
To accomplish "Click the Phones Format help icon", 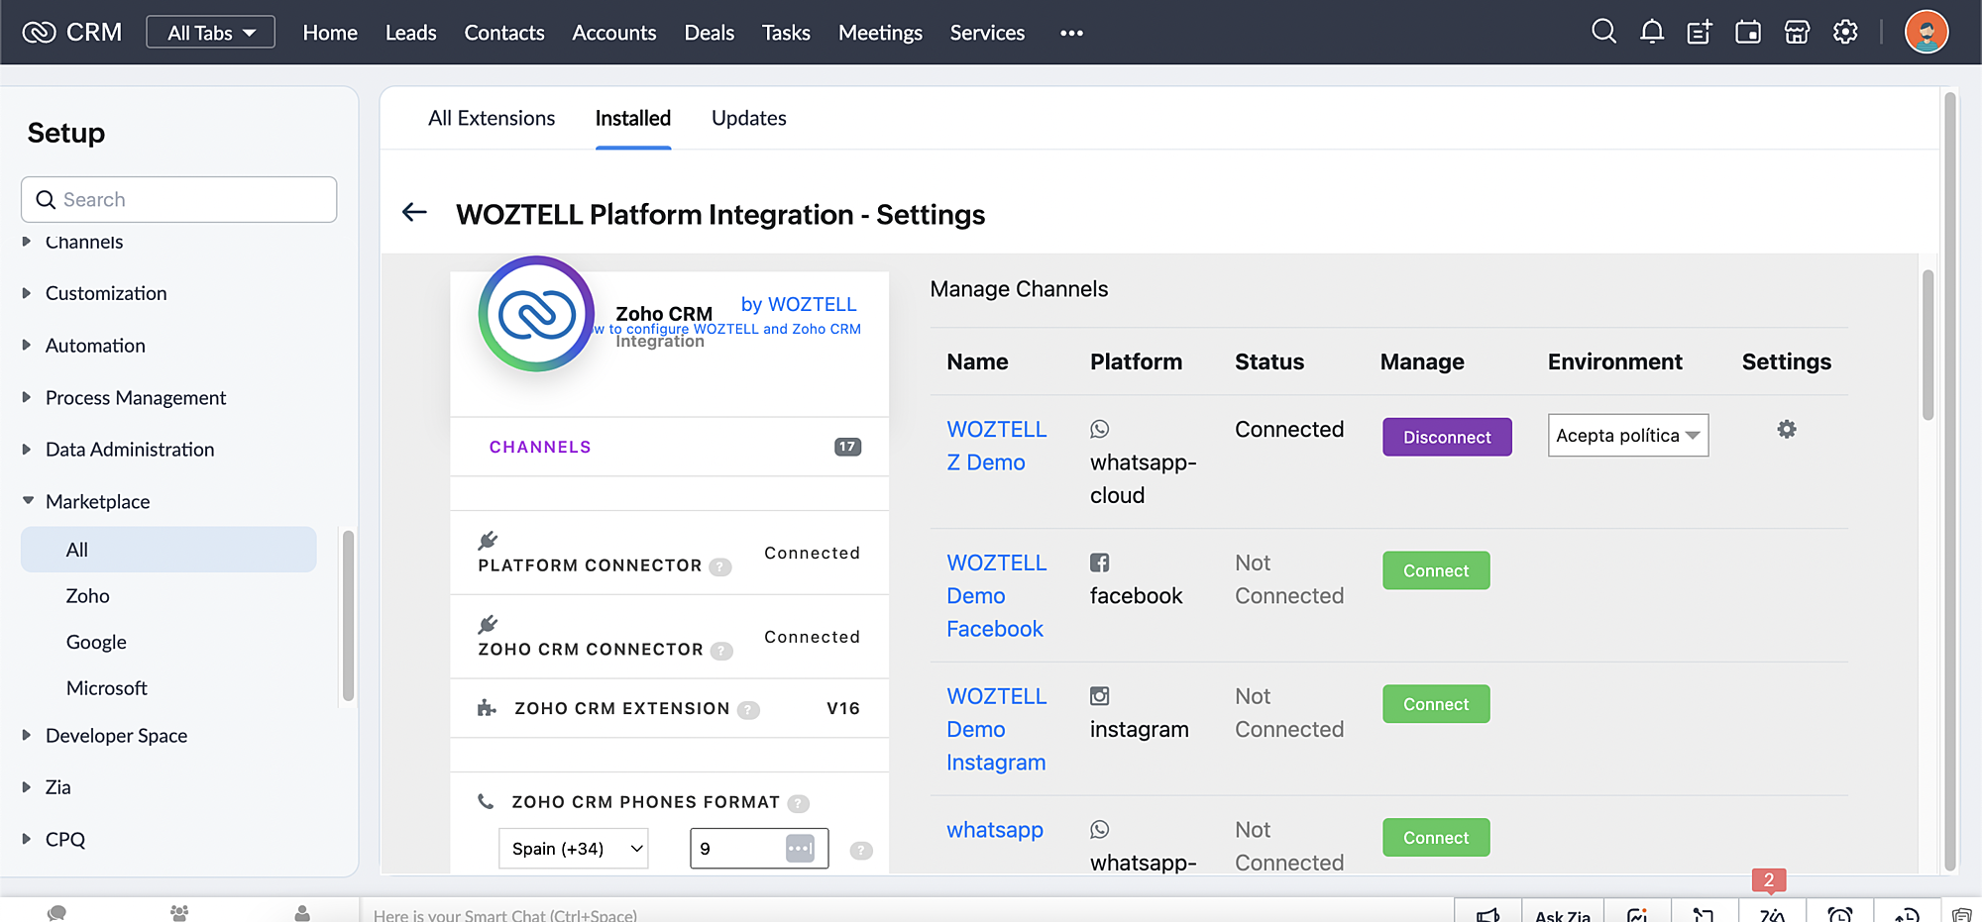I will (x=799, y=803).
